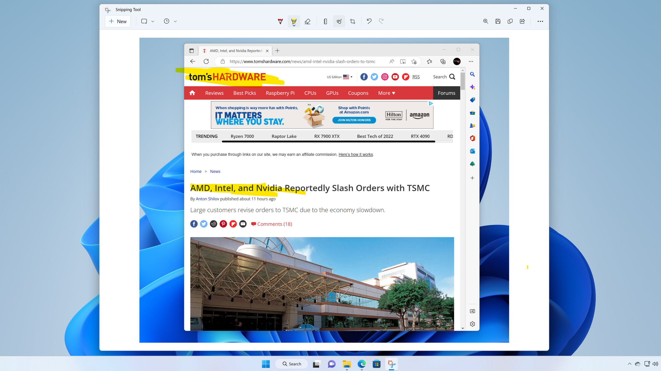
Task: Redo the annotation
Action: (x=381, y=21)
